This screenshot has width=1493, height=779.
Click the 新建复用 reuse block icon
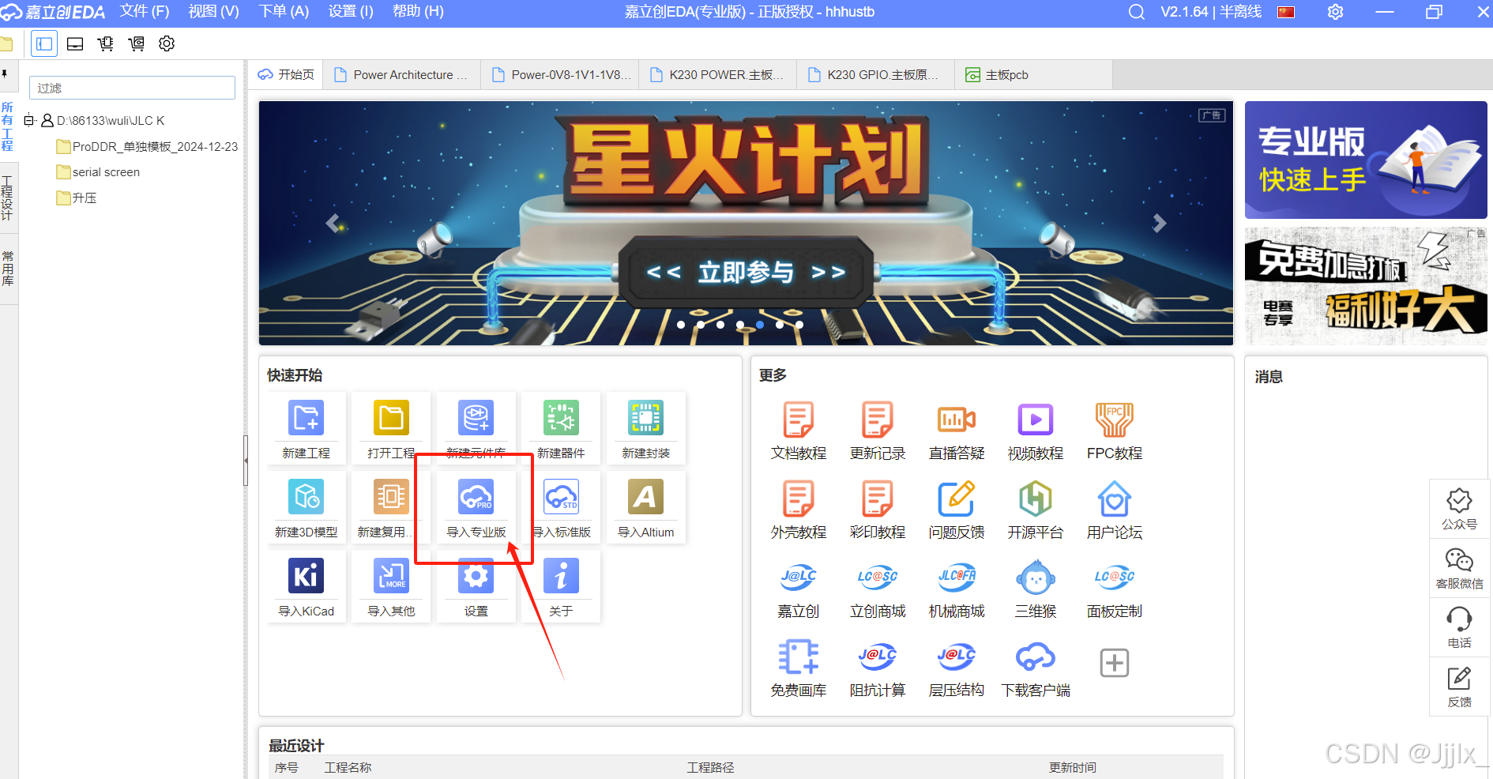(x=391, y=497)
